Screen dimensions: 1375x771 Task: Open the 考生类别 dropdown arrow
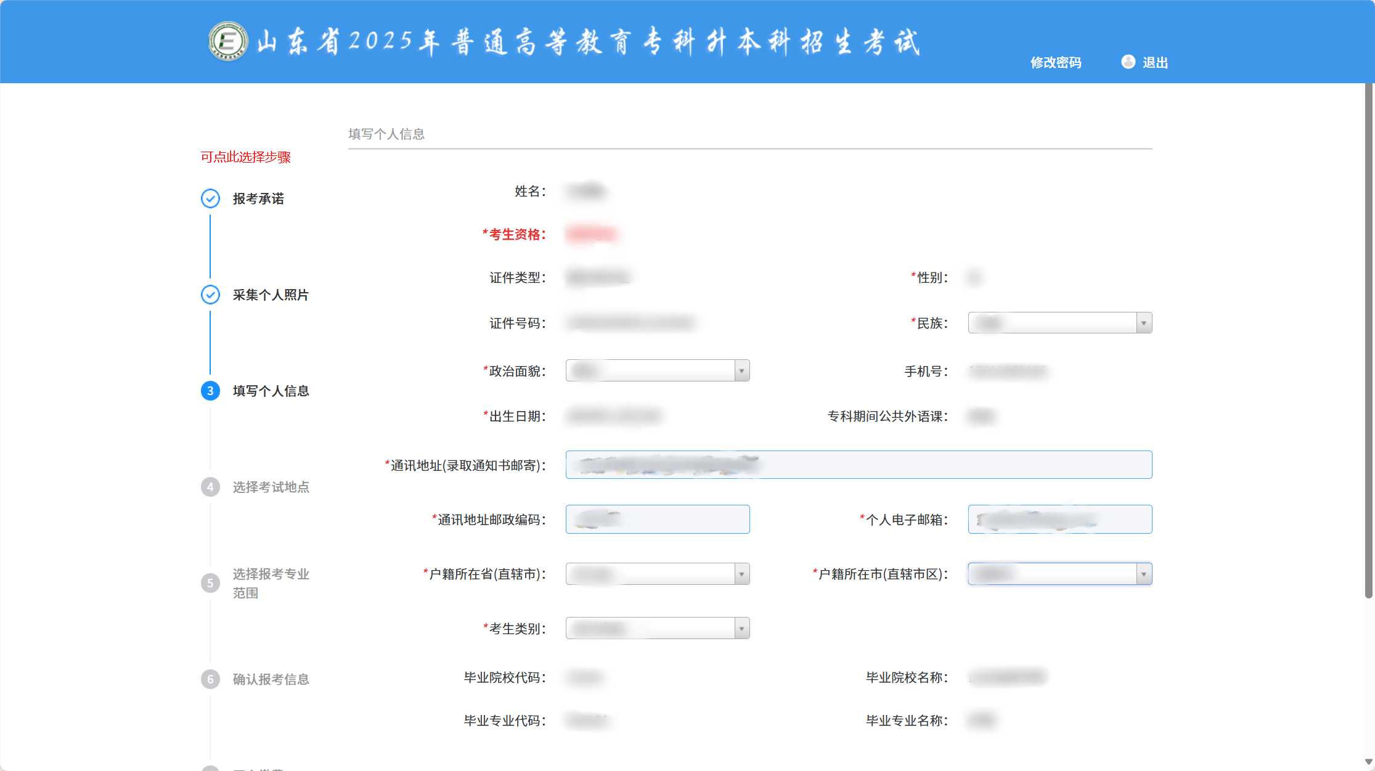coord(741,629)
